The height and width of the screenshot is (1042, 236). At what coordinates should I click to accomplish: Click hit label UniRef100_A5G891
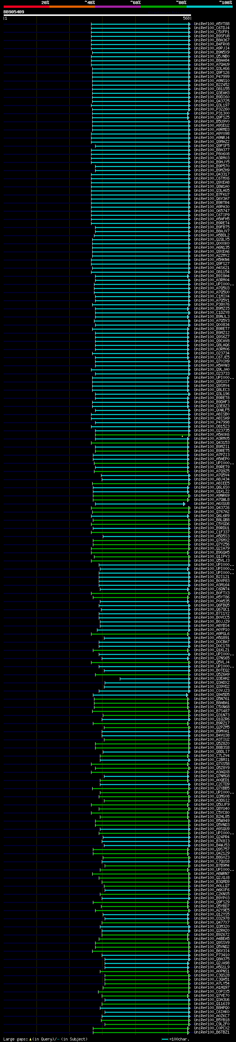[x=212, y=638]
